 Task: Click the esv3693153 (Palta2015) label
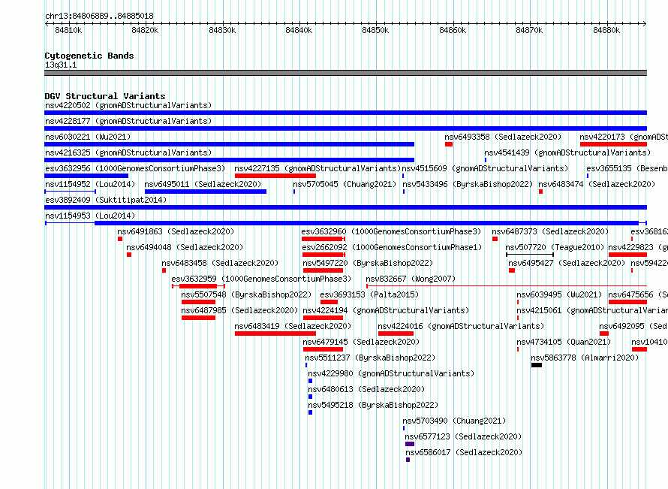(x=369, y=294)
